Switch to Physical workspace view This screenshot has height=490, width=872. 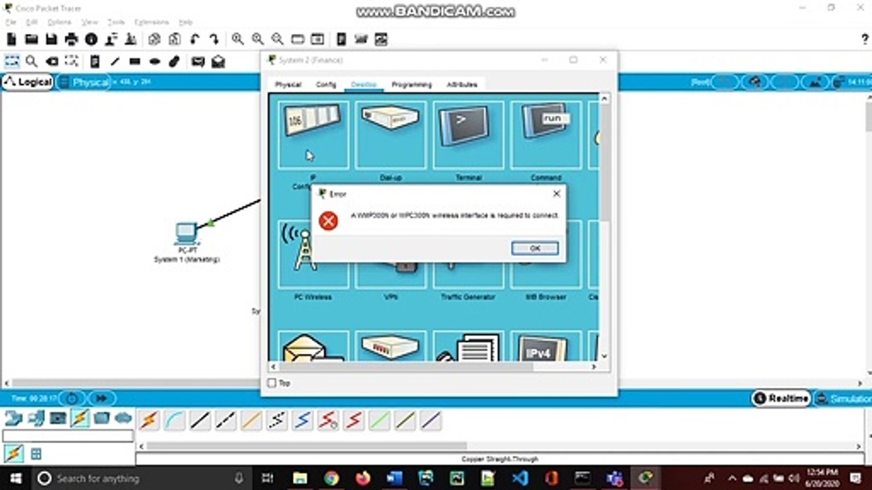click(83, 82)
